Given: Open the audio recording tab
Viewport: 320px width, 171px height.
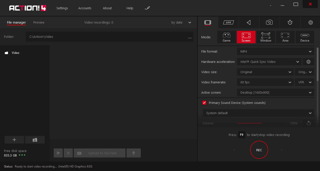Looking at the screenshot, I should point(249,23).
